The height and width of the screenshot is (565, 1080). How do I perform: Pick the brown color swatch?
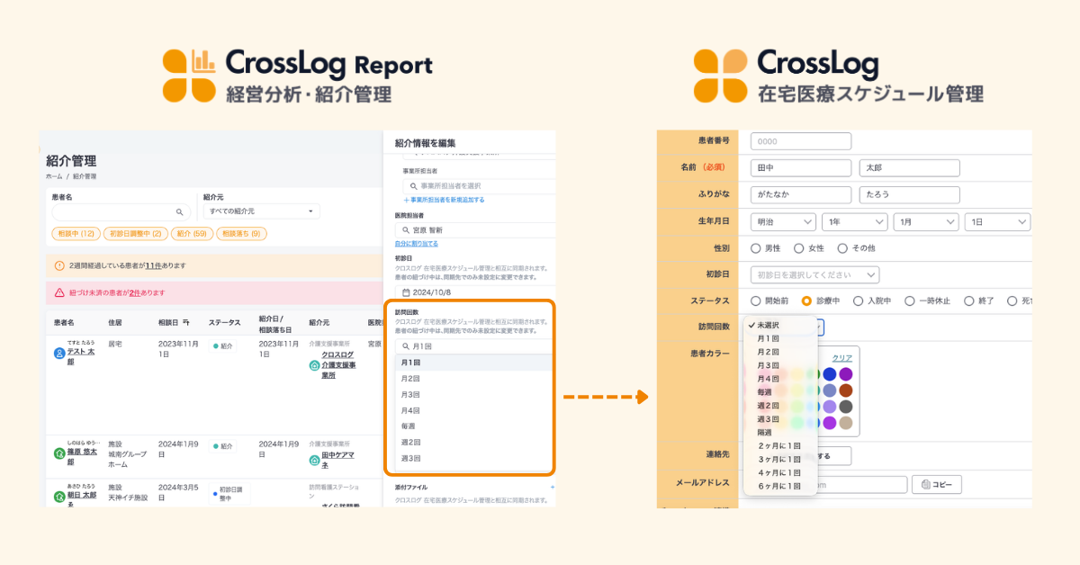(x=846, y=390)
